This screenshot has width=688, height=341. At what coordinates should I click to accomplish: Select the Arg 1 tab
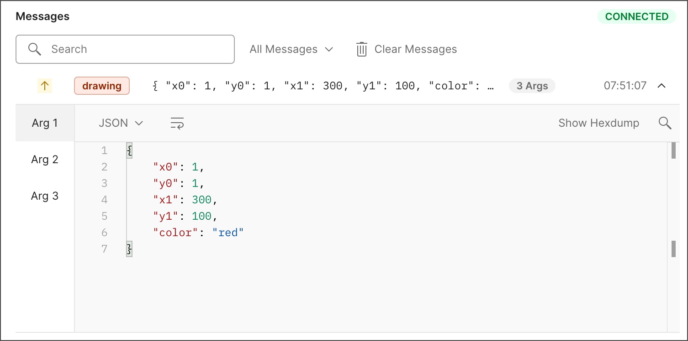[44, 123]
